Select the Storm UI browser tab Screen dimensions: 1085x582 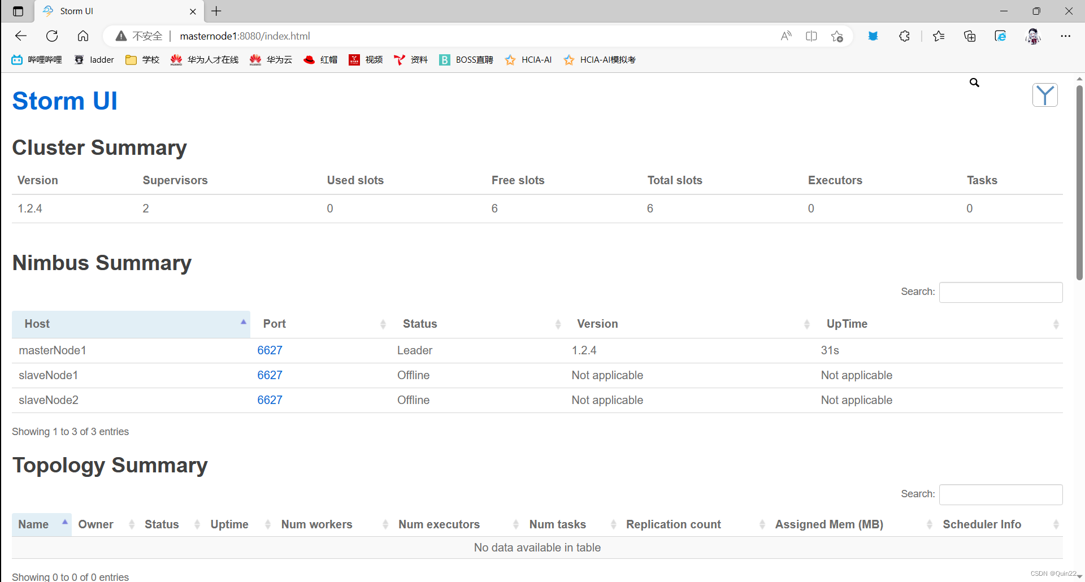pos(119,11)
